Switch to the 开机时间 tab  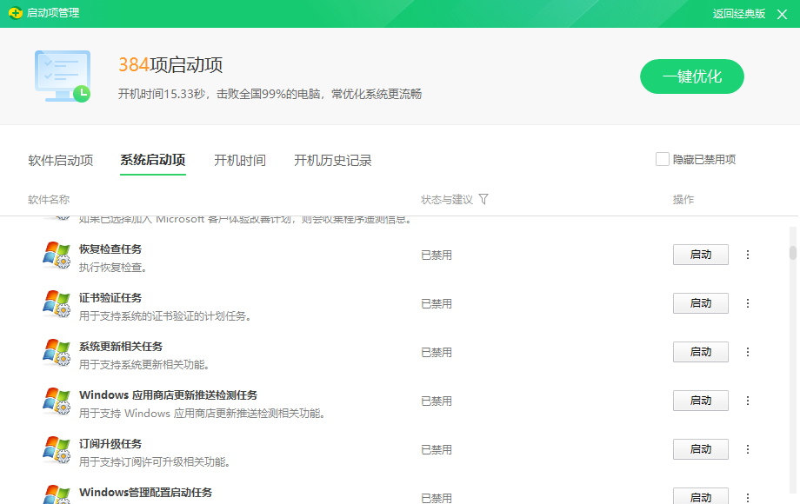240,161
